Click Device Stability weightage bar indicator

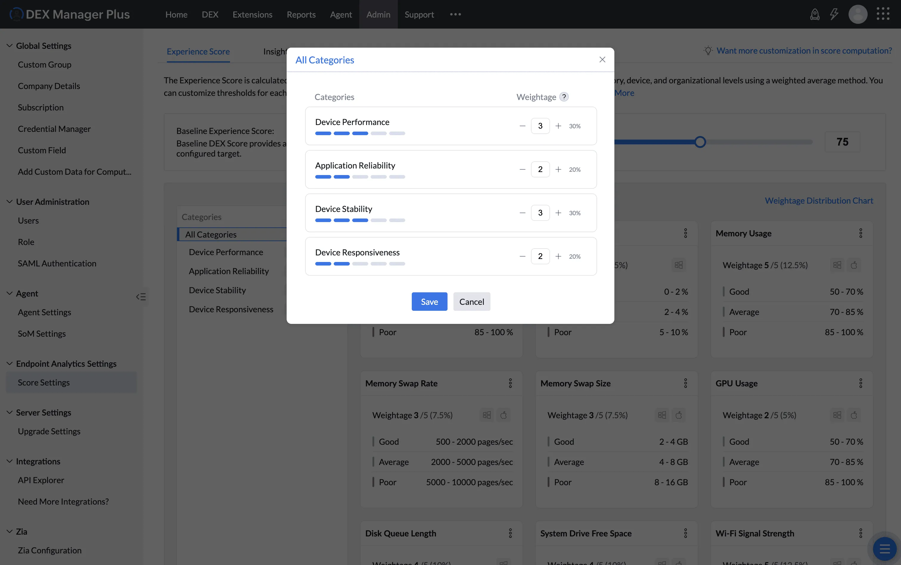(x=360, y=220)
